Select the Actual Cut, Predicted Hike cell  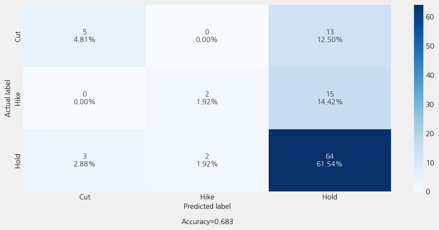[x=207, y=36]
